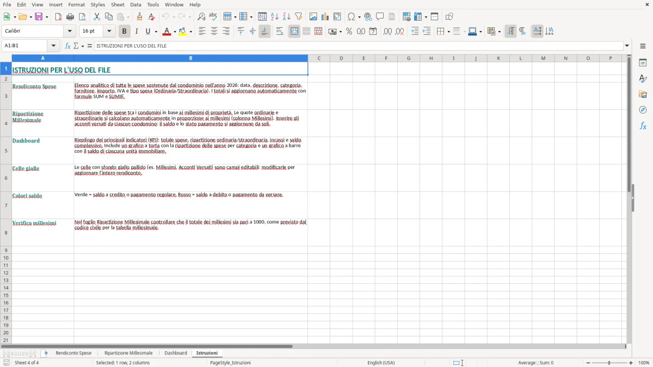Click the Insert Comment icon
Viewport: 653px width, 367px height.
point(380,17)
